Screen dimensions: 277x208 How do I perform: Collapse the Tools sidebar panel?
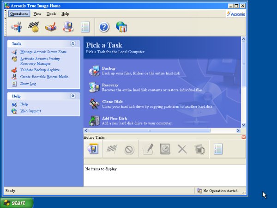point(73,43)
